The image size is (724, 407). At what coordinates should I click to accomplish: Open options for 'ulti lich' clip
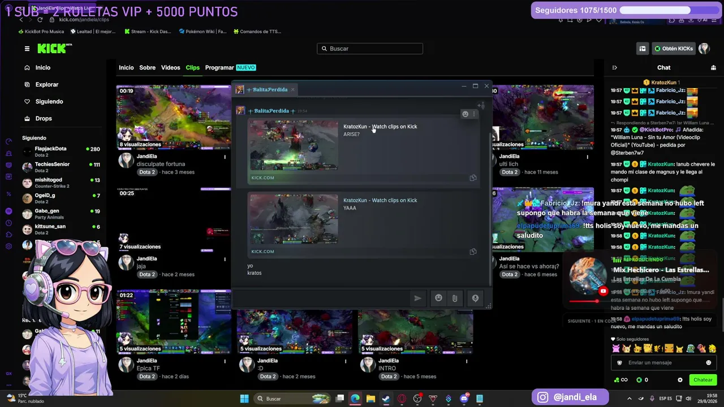coord(587,157)
